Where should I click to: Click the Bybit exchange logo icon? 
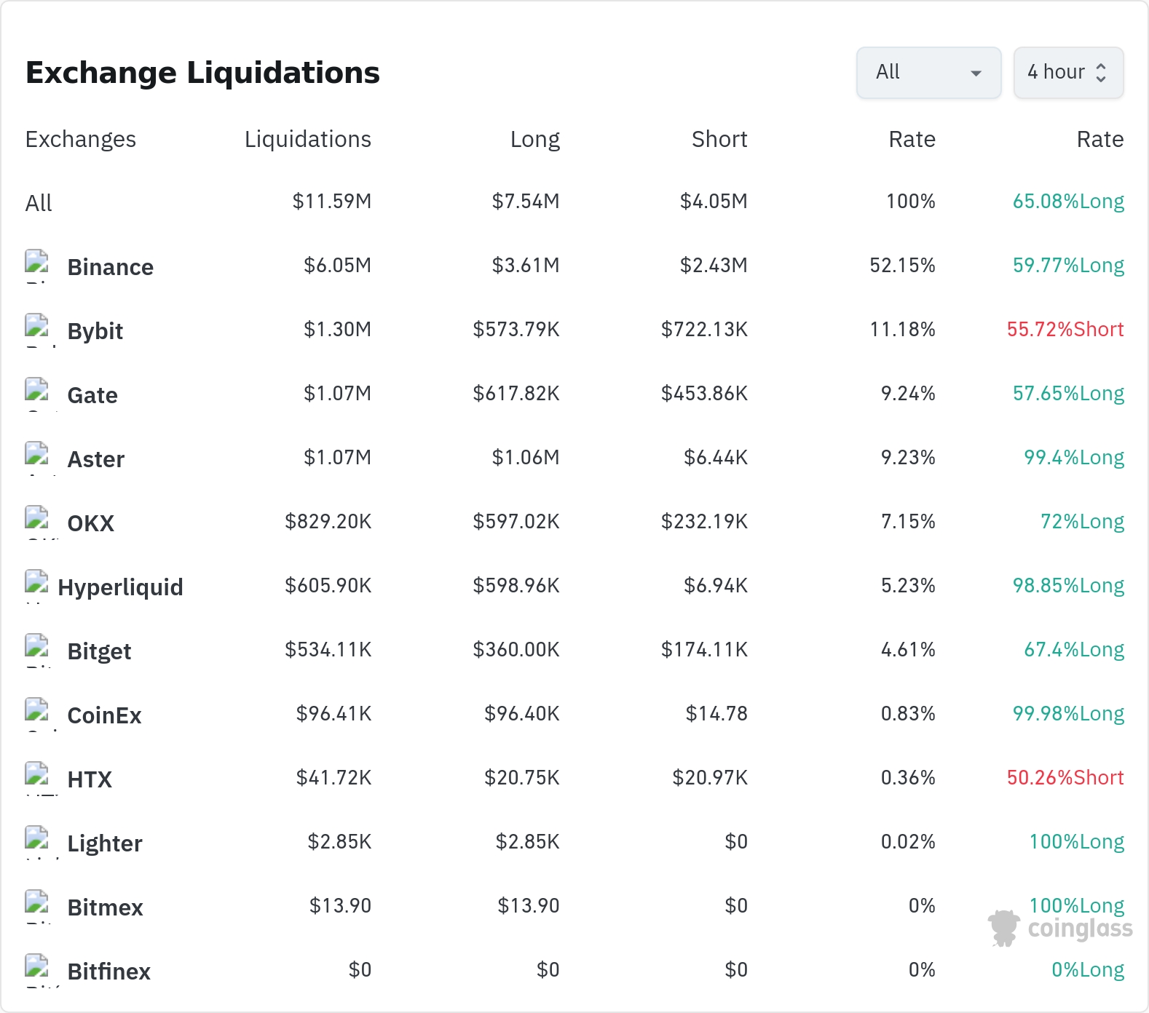coord(37,328)
